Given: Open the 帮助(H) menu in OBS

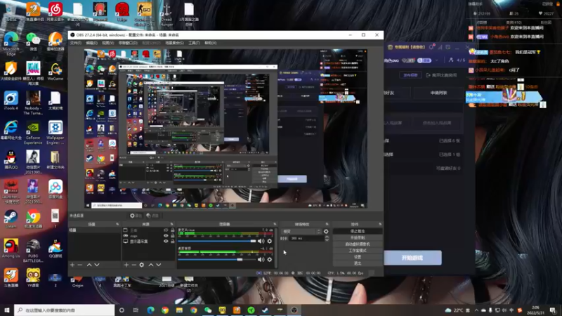Looking at the screenshot, I should pos(210,43).
